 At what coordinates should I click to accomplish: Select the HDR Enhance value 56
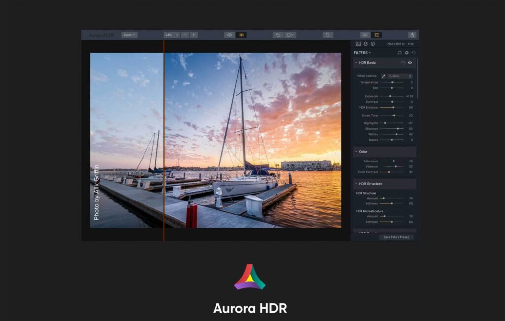coord(411,108)
